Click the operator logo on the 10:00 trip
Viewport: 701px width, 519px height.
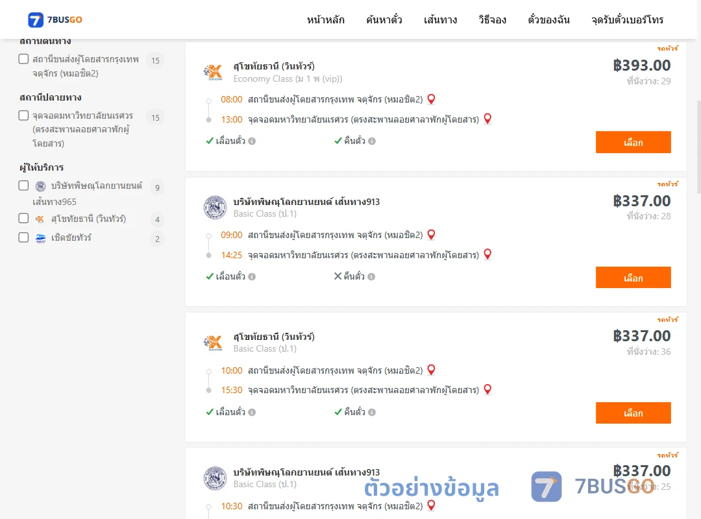[x=213, y=343]
